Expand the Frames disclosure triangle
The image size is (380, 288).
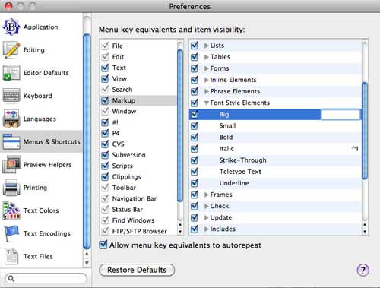207,195
